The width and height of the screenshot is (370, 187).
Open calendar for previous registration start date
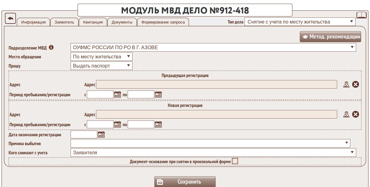(118, 94)
